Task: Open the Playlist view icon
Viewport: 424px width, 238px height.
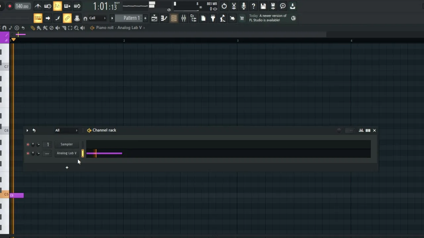Action: coord(154,18)
